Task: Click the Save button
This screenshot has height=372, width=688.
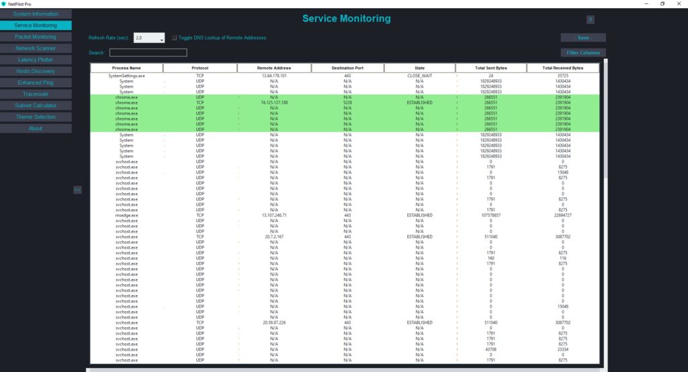Action: coord(583,38)
